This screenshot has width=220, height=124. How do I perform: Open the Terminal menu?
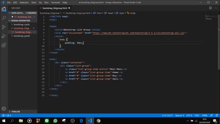coord(55,2)
